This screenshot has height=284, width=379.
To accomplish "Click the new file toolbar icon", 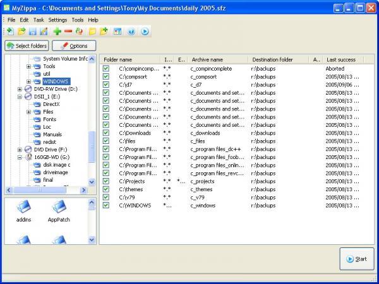I will click(x=9, y=31).
